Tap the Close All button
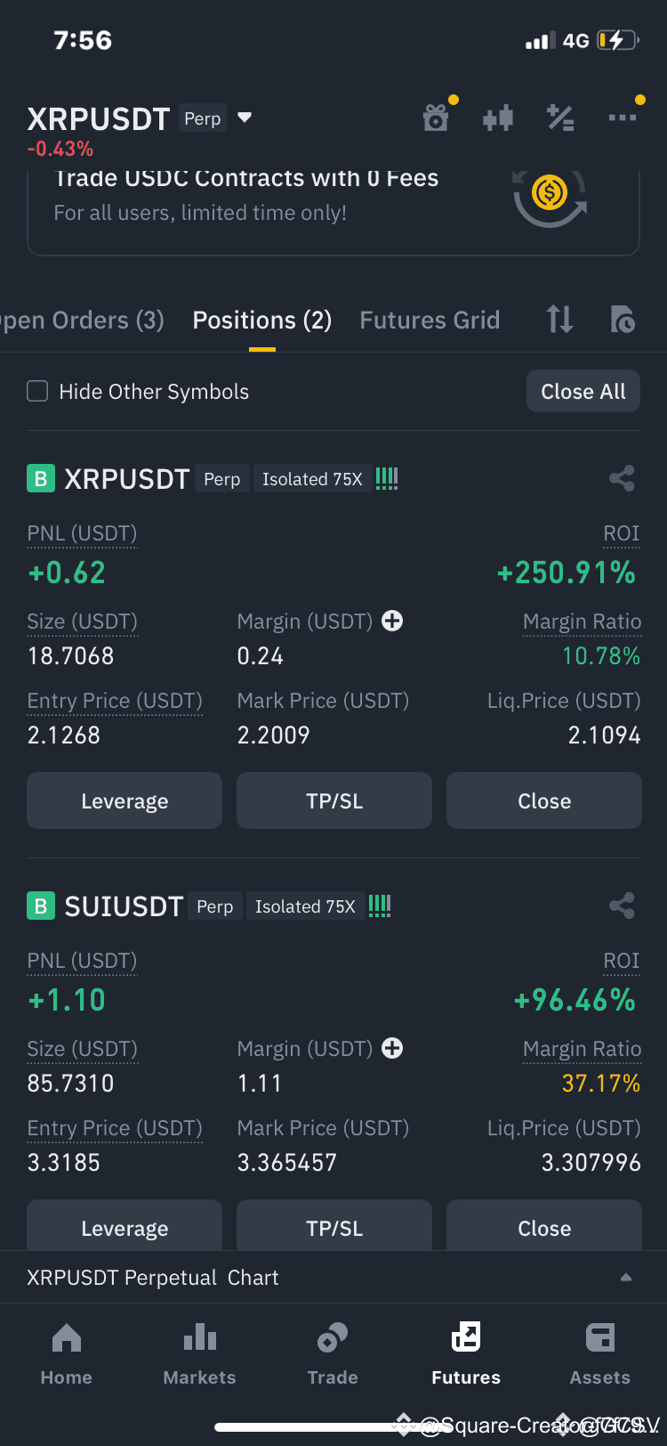 point(583,391)
